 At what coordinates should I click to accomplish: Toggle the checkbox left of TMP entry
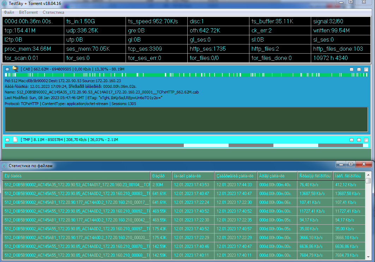[x=7, y=140]
